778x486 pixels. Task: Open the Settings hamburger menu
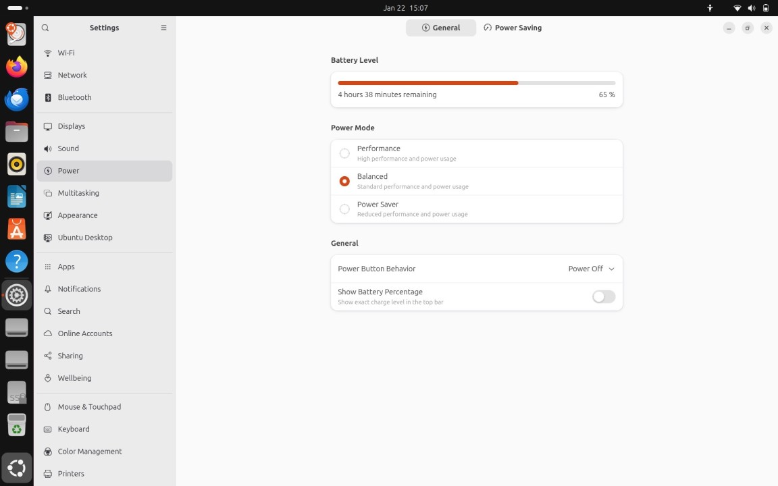(x=163, y=28)
